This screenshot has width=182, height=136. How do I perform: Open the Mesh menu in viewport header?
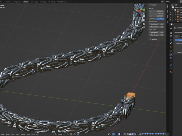pos(17,134)
